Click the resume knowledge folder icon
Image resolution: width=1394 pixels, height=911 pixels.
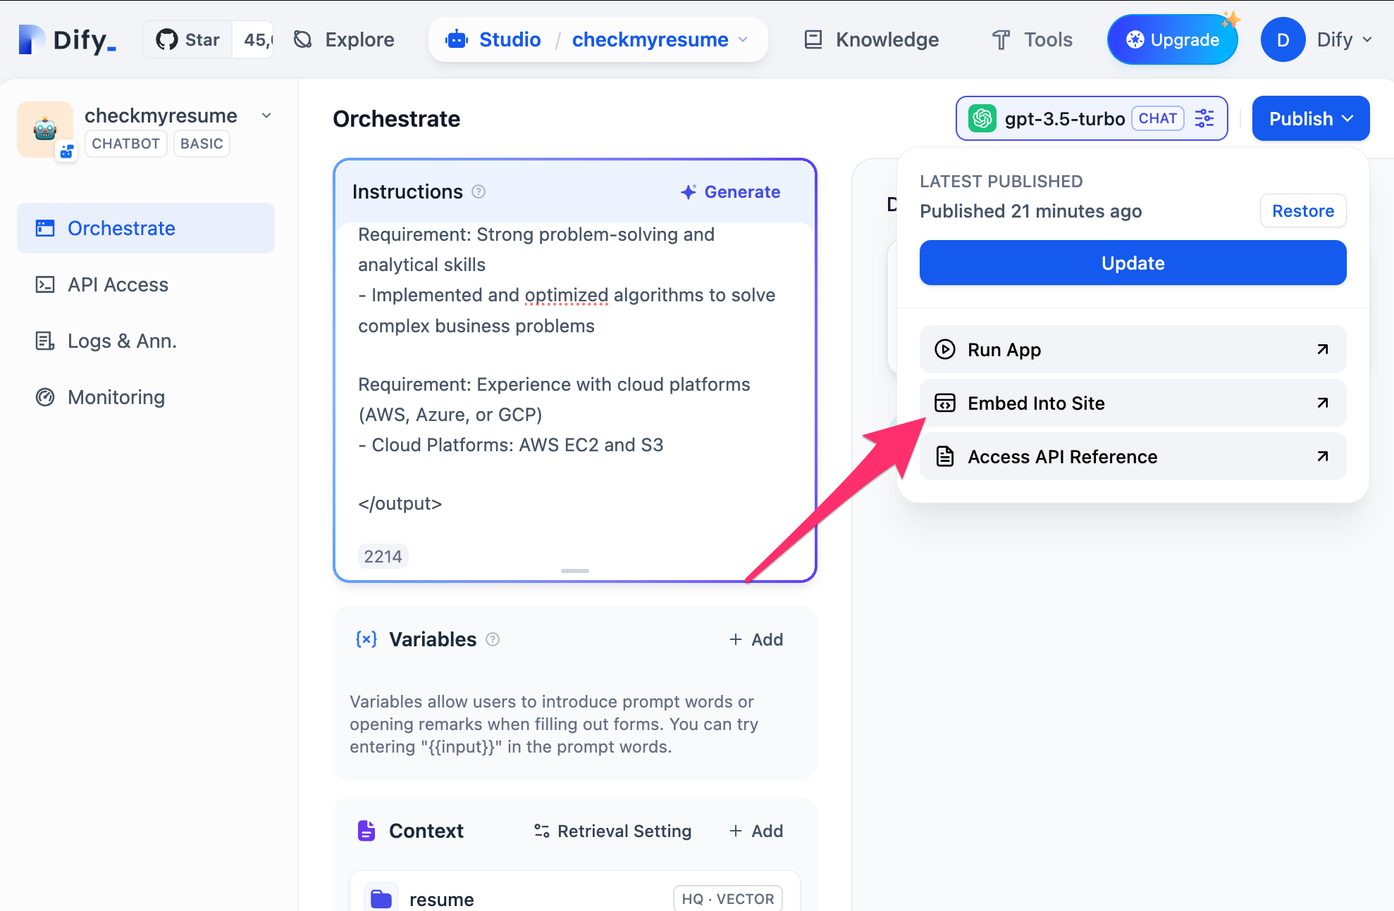(x=381, y=898)
